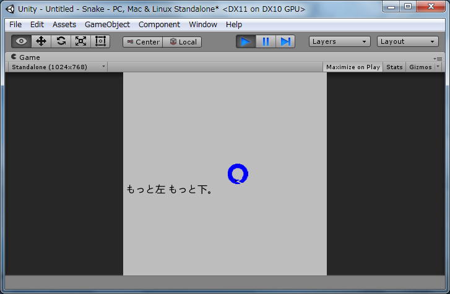
Task: Expand the Gizmos dropdown arrow
Action: [438, 67]
